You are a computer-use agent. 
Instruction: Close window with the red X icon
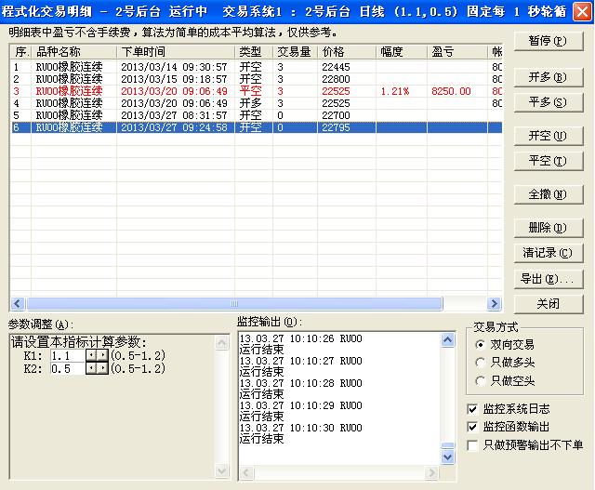coord(582,11)
